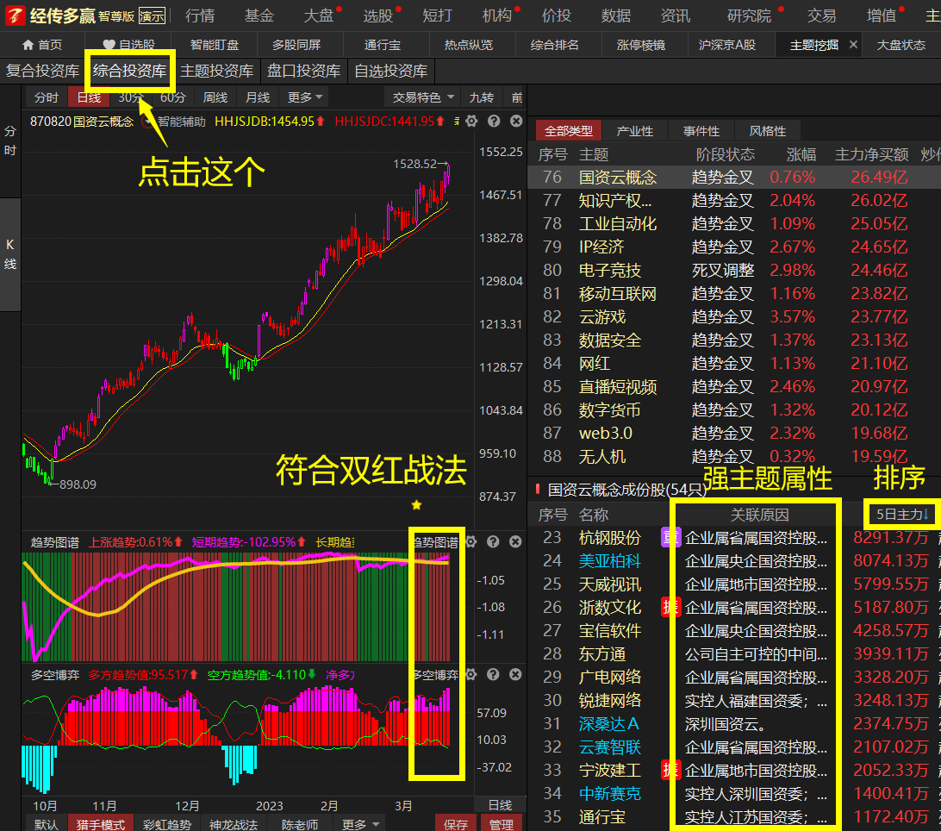Click the 九转 indicator button
The height and width of the screenshot is (831, 941).
pos(482,97)
